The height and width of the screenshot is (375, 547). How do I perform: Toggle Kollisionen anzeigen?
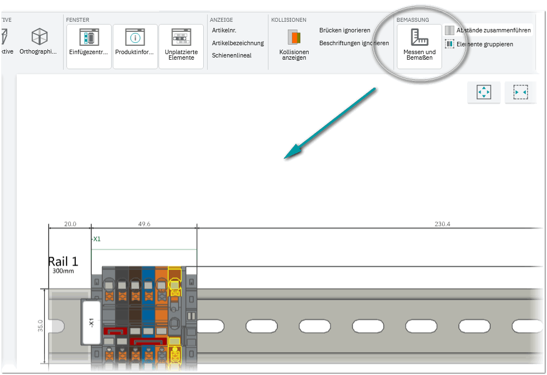[294, 45]
